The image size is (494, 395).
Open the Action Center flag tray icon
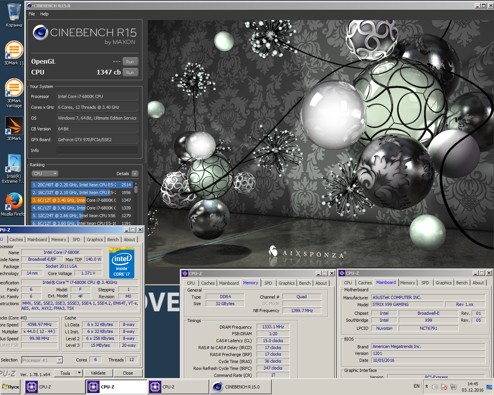(444, 387)
